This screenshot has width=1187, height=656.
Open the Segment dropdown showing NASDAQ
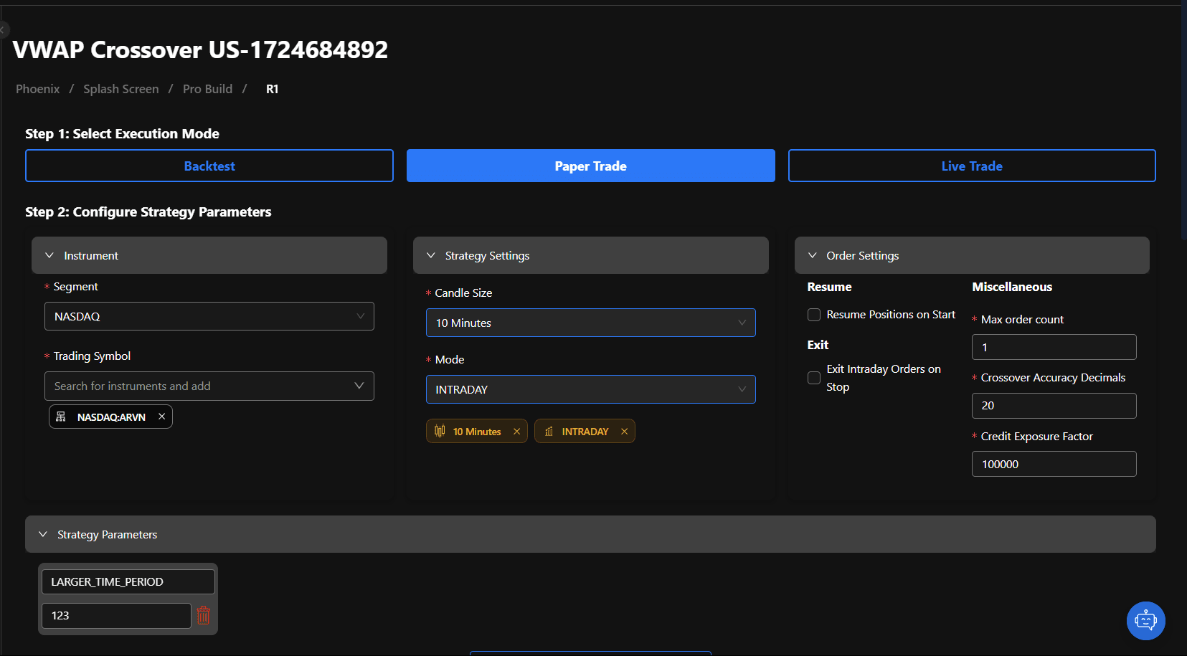click(x=209, y=316)
